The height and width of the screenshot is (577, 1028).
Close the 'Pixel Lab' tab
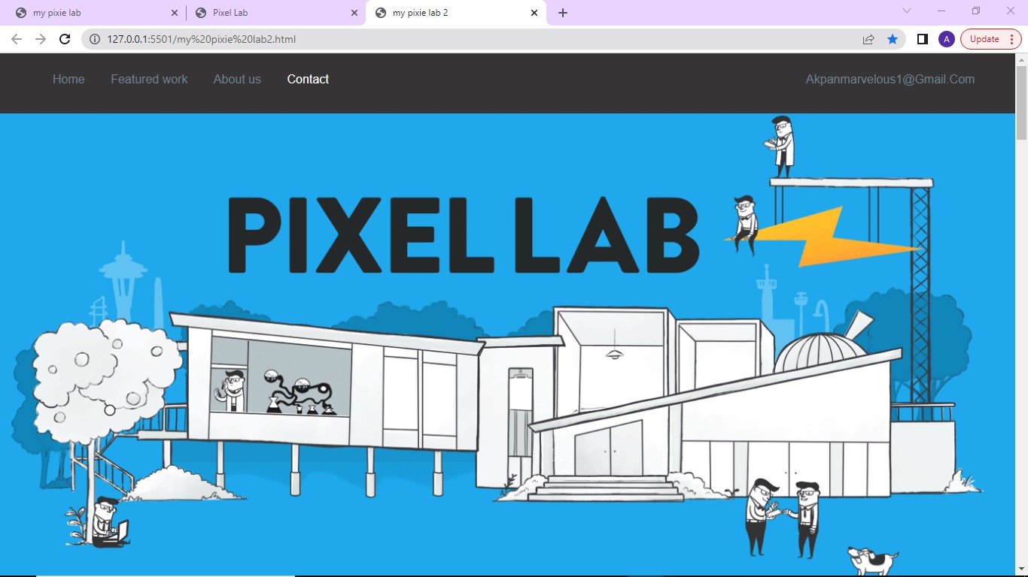pyautogui.click(x=354, y=13)
